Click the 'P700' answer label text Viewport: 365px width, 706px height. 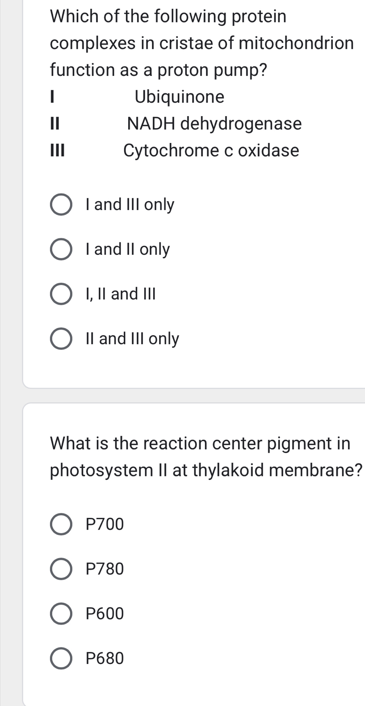tap(105, 524)
